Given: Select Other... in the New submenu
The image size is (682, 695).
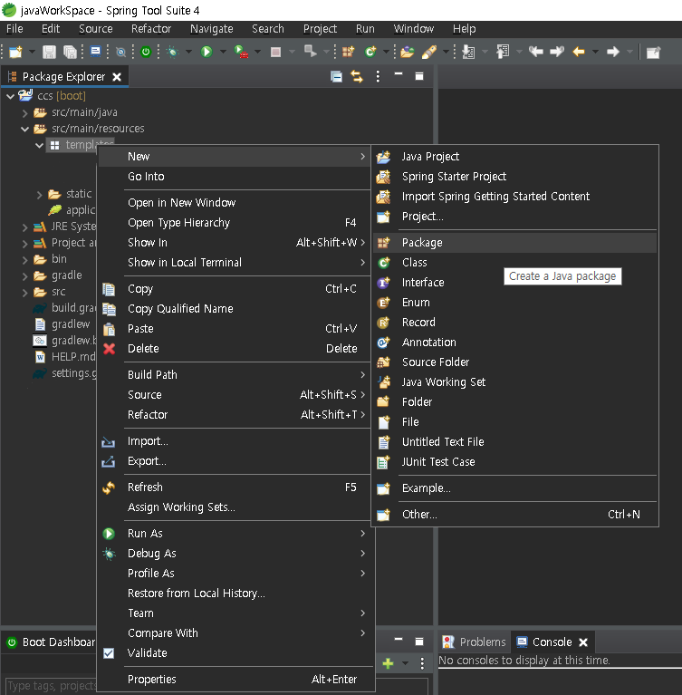Looking at the screenshot, I should (x=515, y=515).
